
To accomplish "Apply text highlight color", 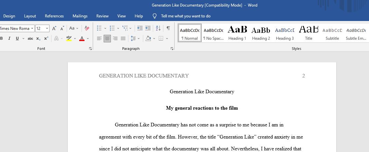I will [x=69, y=38].
